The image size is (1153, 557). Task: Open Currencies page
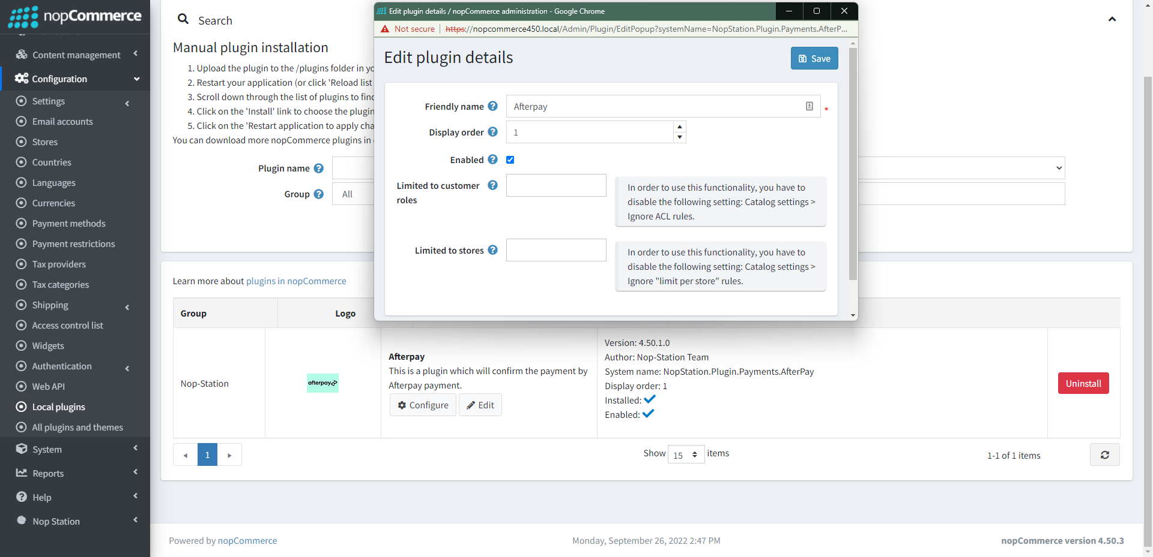(53, 203)
